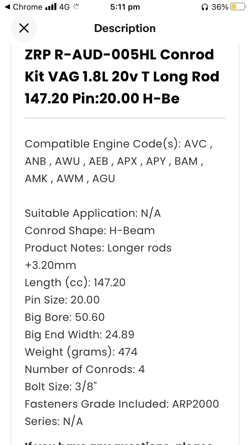Viewport: 250px width, 445px height.
Task: Close the Description panel with the X
Action: point(24,28)
